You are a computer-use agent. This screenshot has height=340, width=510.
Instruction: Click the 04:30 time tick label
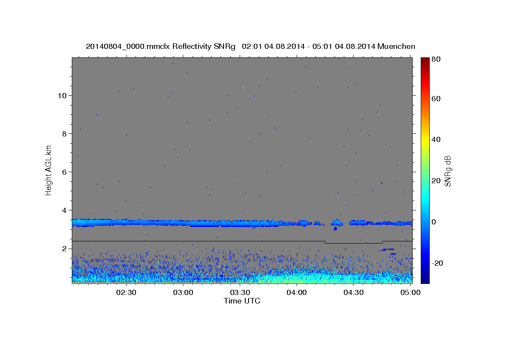(x=353, y=292)
